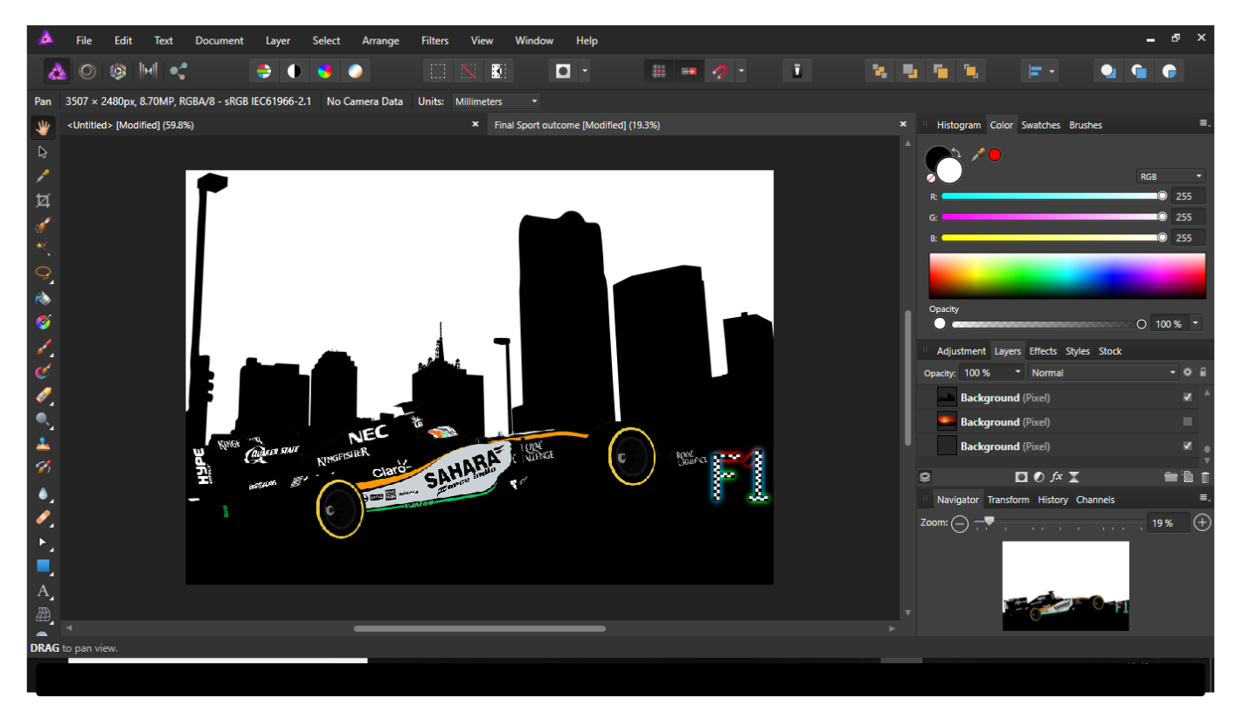Open the Units Millimeters dropdown

click(496, 101)
